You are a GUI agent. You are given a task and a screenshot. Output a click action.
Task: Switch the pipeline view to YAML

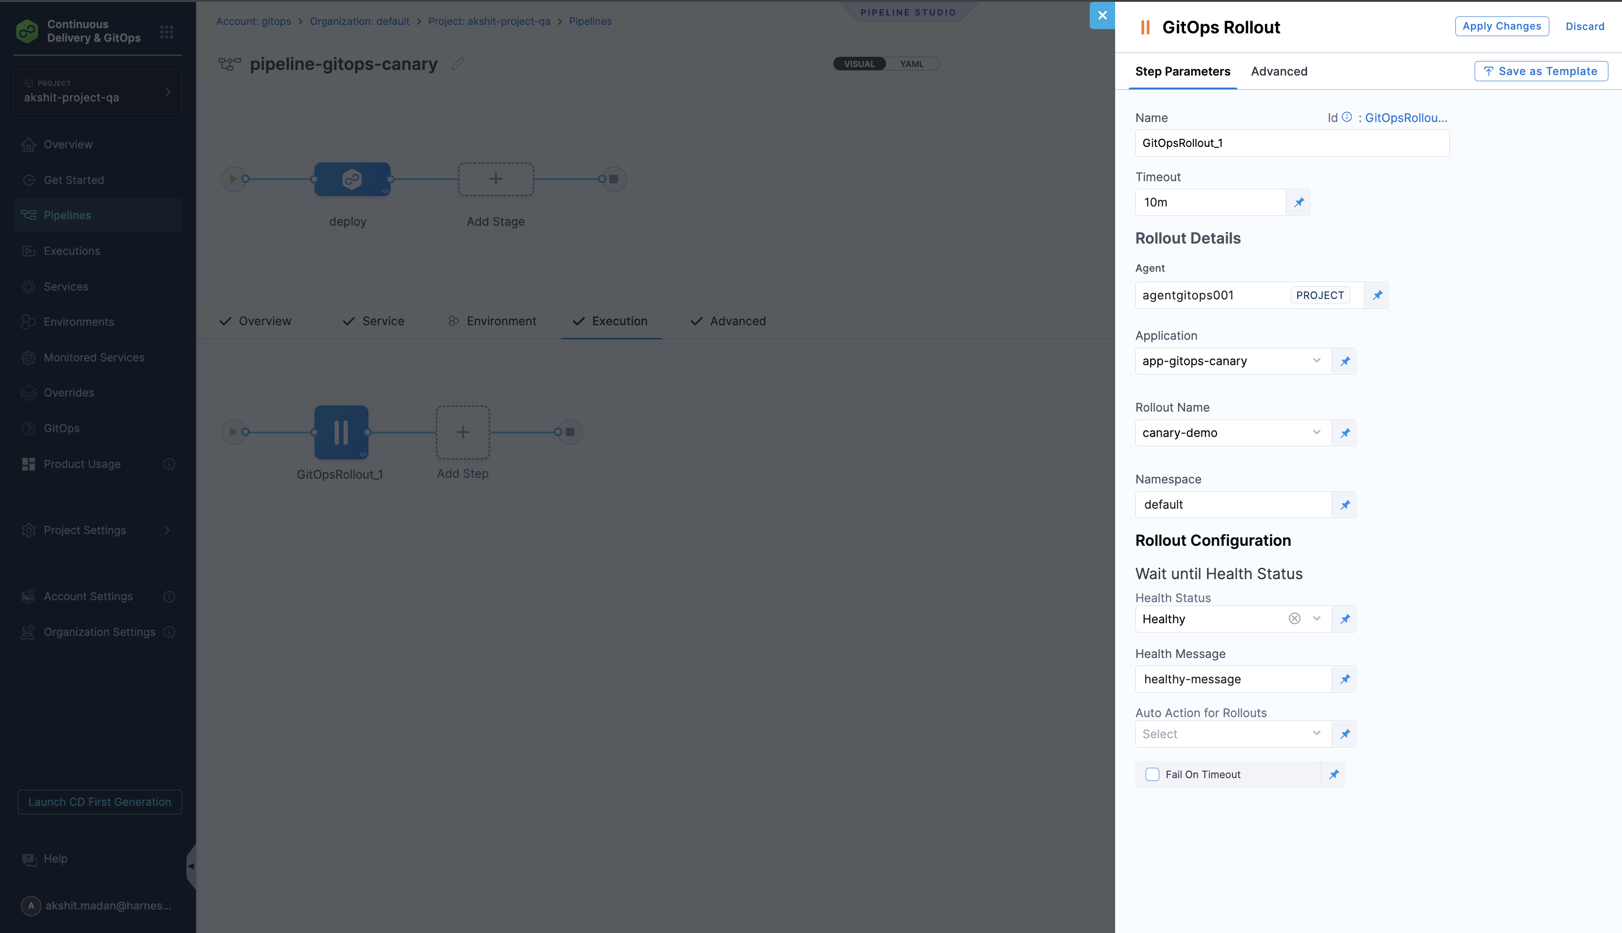point(911,63)
